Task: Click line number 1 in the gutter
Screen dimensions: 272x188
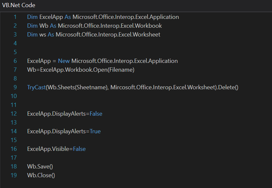Action: pyautogui.click(x=15, y=17)
